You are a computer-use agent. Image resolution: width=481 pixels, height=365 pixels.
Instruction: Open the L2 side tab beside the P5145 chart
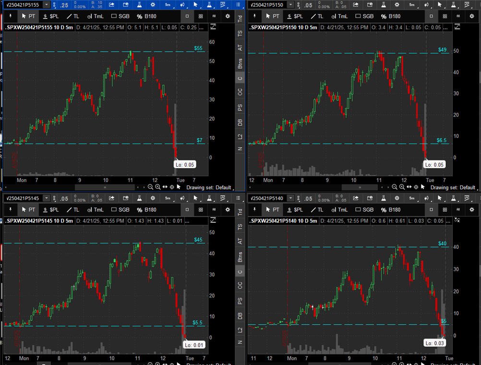click(x=240, y=330)
